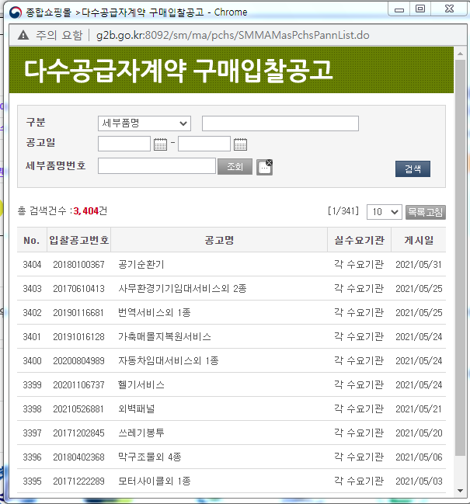Click the scrollbar down arrow
Image resolution: width=470 pixels, height=504 pixels.
click(461, 491)
